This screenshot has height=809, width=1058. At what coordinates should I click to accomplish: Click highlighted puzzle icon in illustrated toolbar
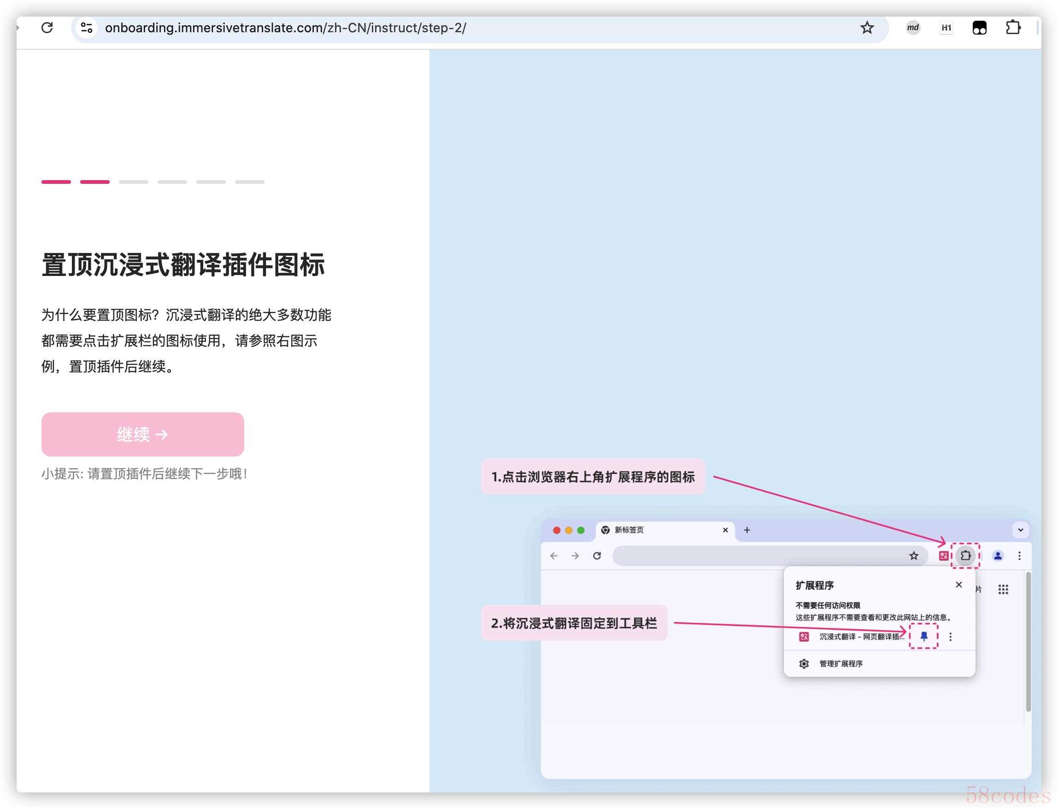[x=965, y=556]
